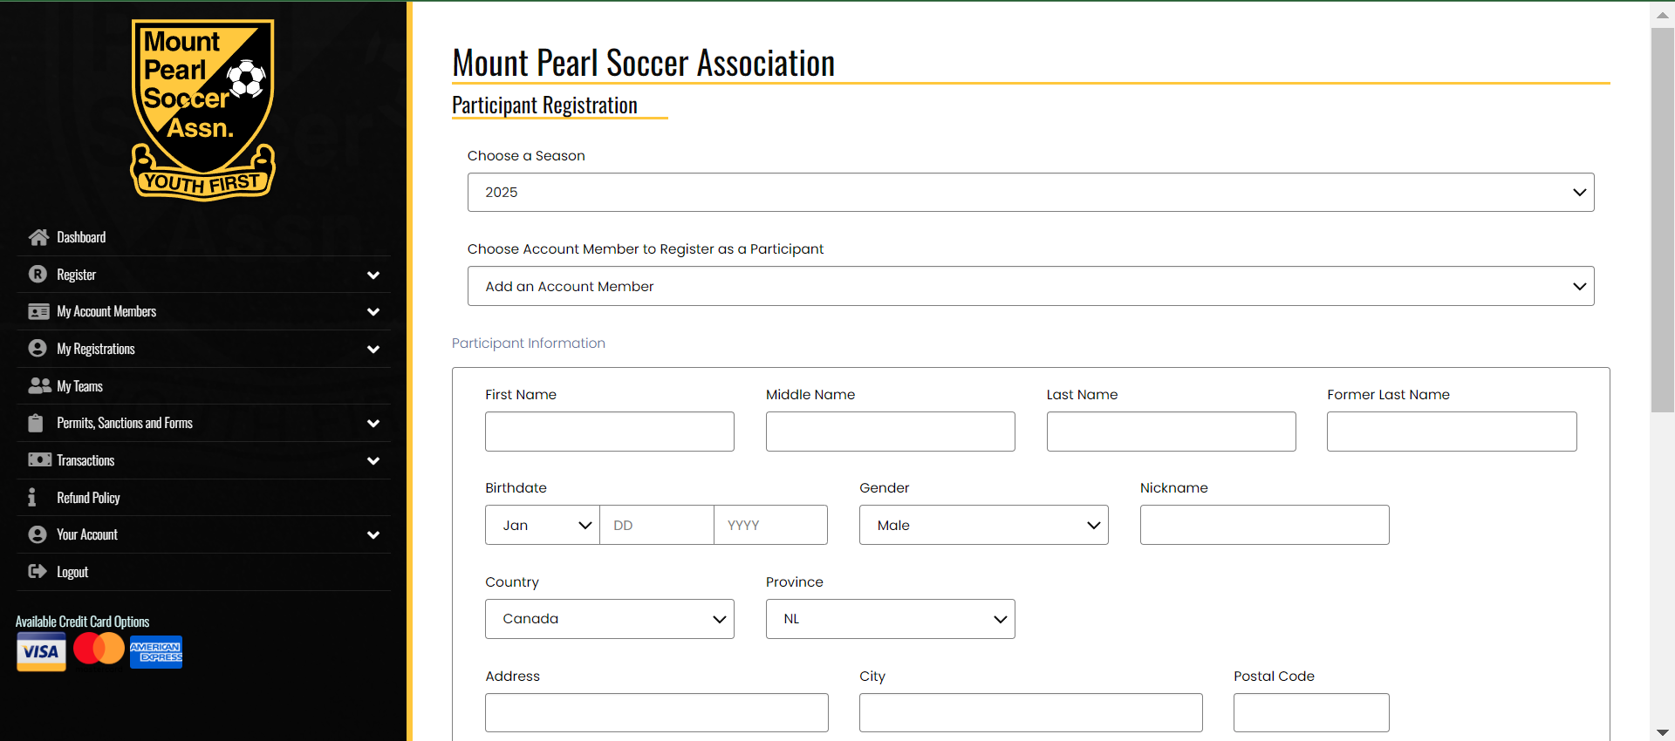The height and width of the screenshot is (741, 1675).
Task: Click the My Registrations person icon
Action: tap(38, 348)
